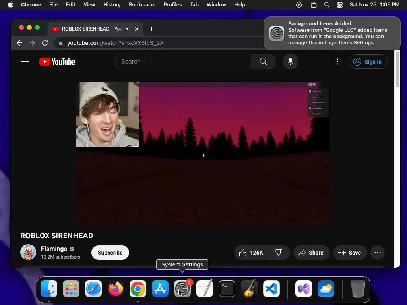Open the YouTube hamburger guide menu

click(x=25, y=62)
